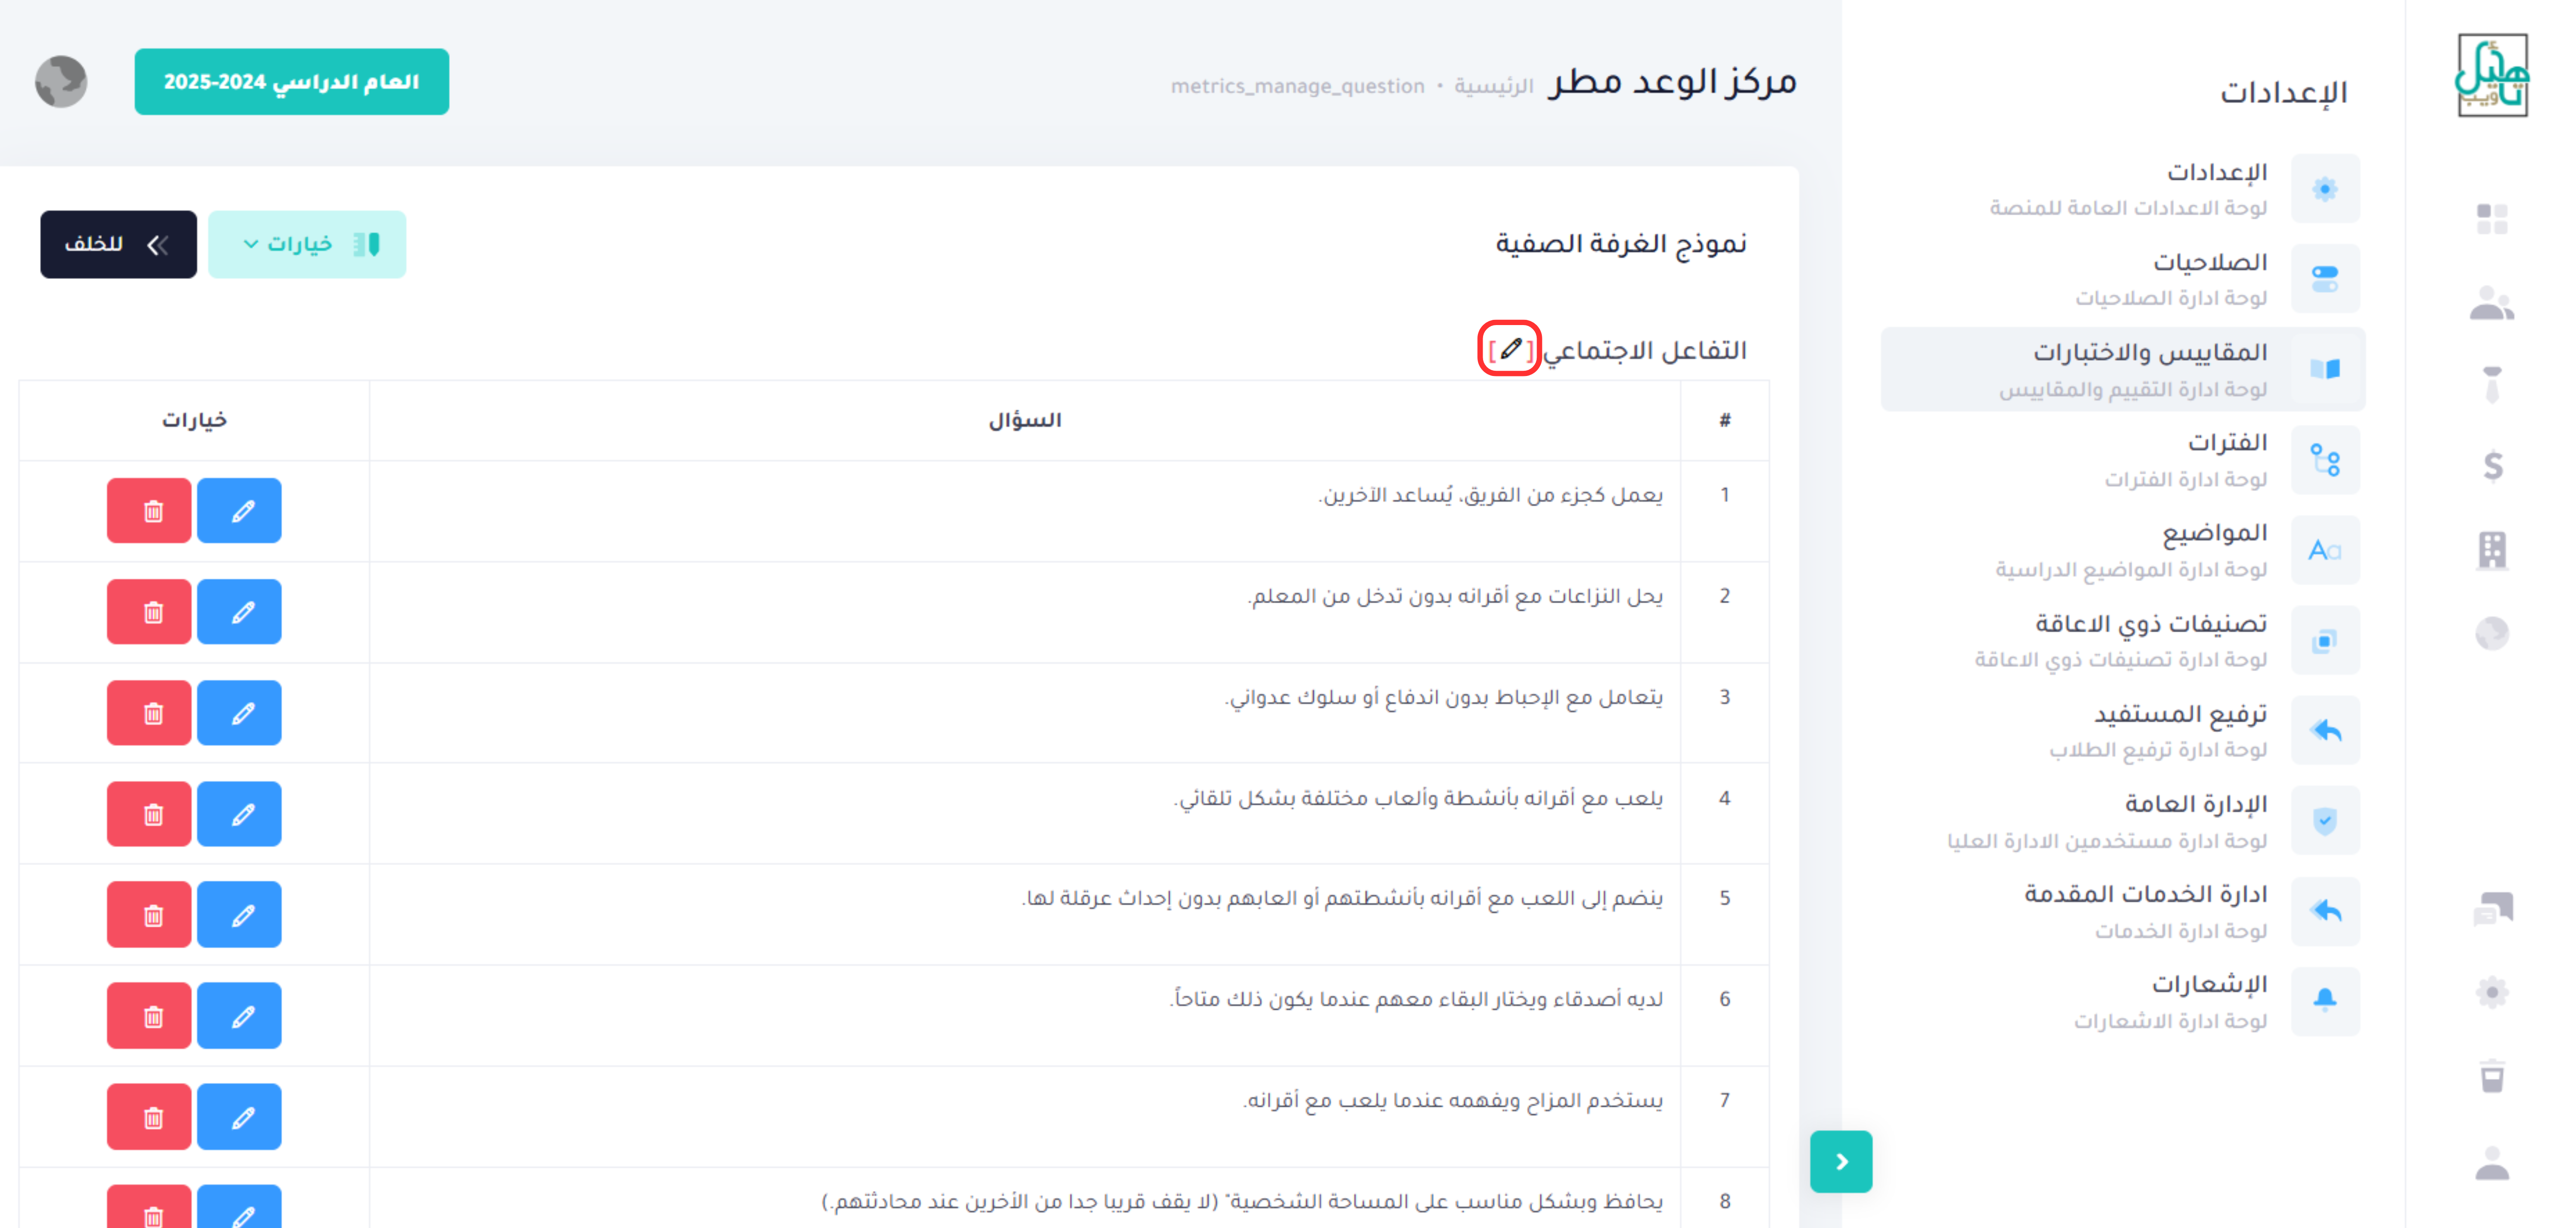
Task: Open the dollar sign finance icon
Action: pyautogui.click(x=2492, y=466)
